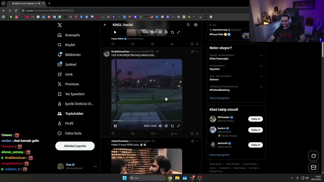Bookmark the Feyza Altun video post
Viewport: 324px width, 182px height.
pos(192,44)
